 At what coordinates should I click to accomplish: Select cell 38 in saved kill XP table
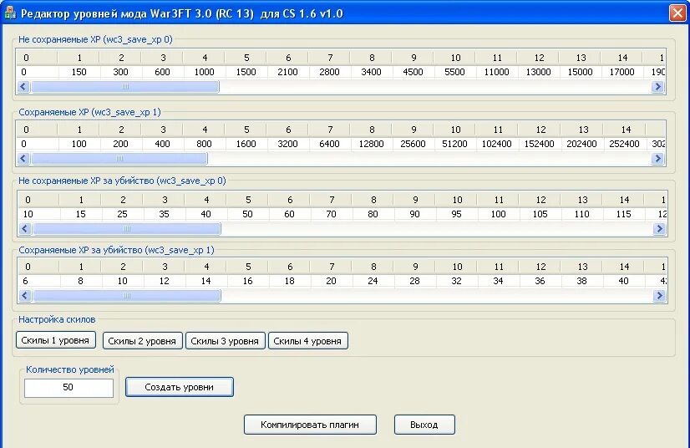pos(581,281)
